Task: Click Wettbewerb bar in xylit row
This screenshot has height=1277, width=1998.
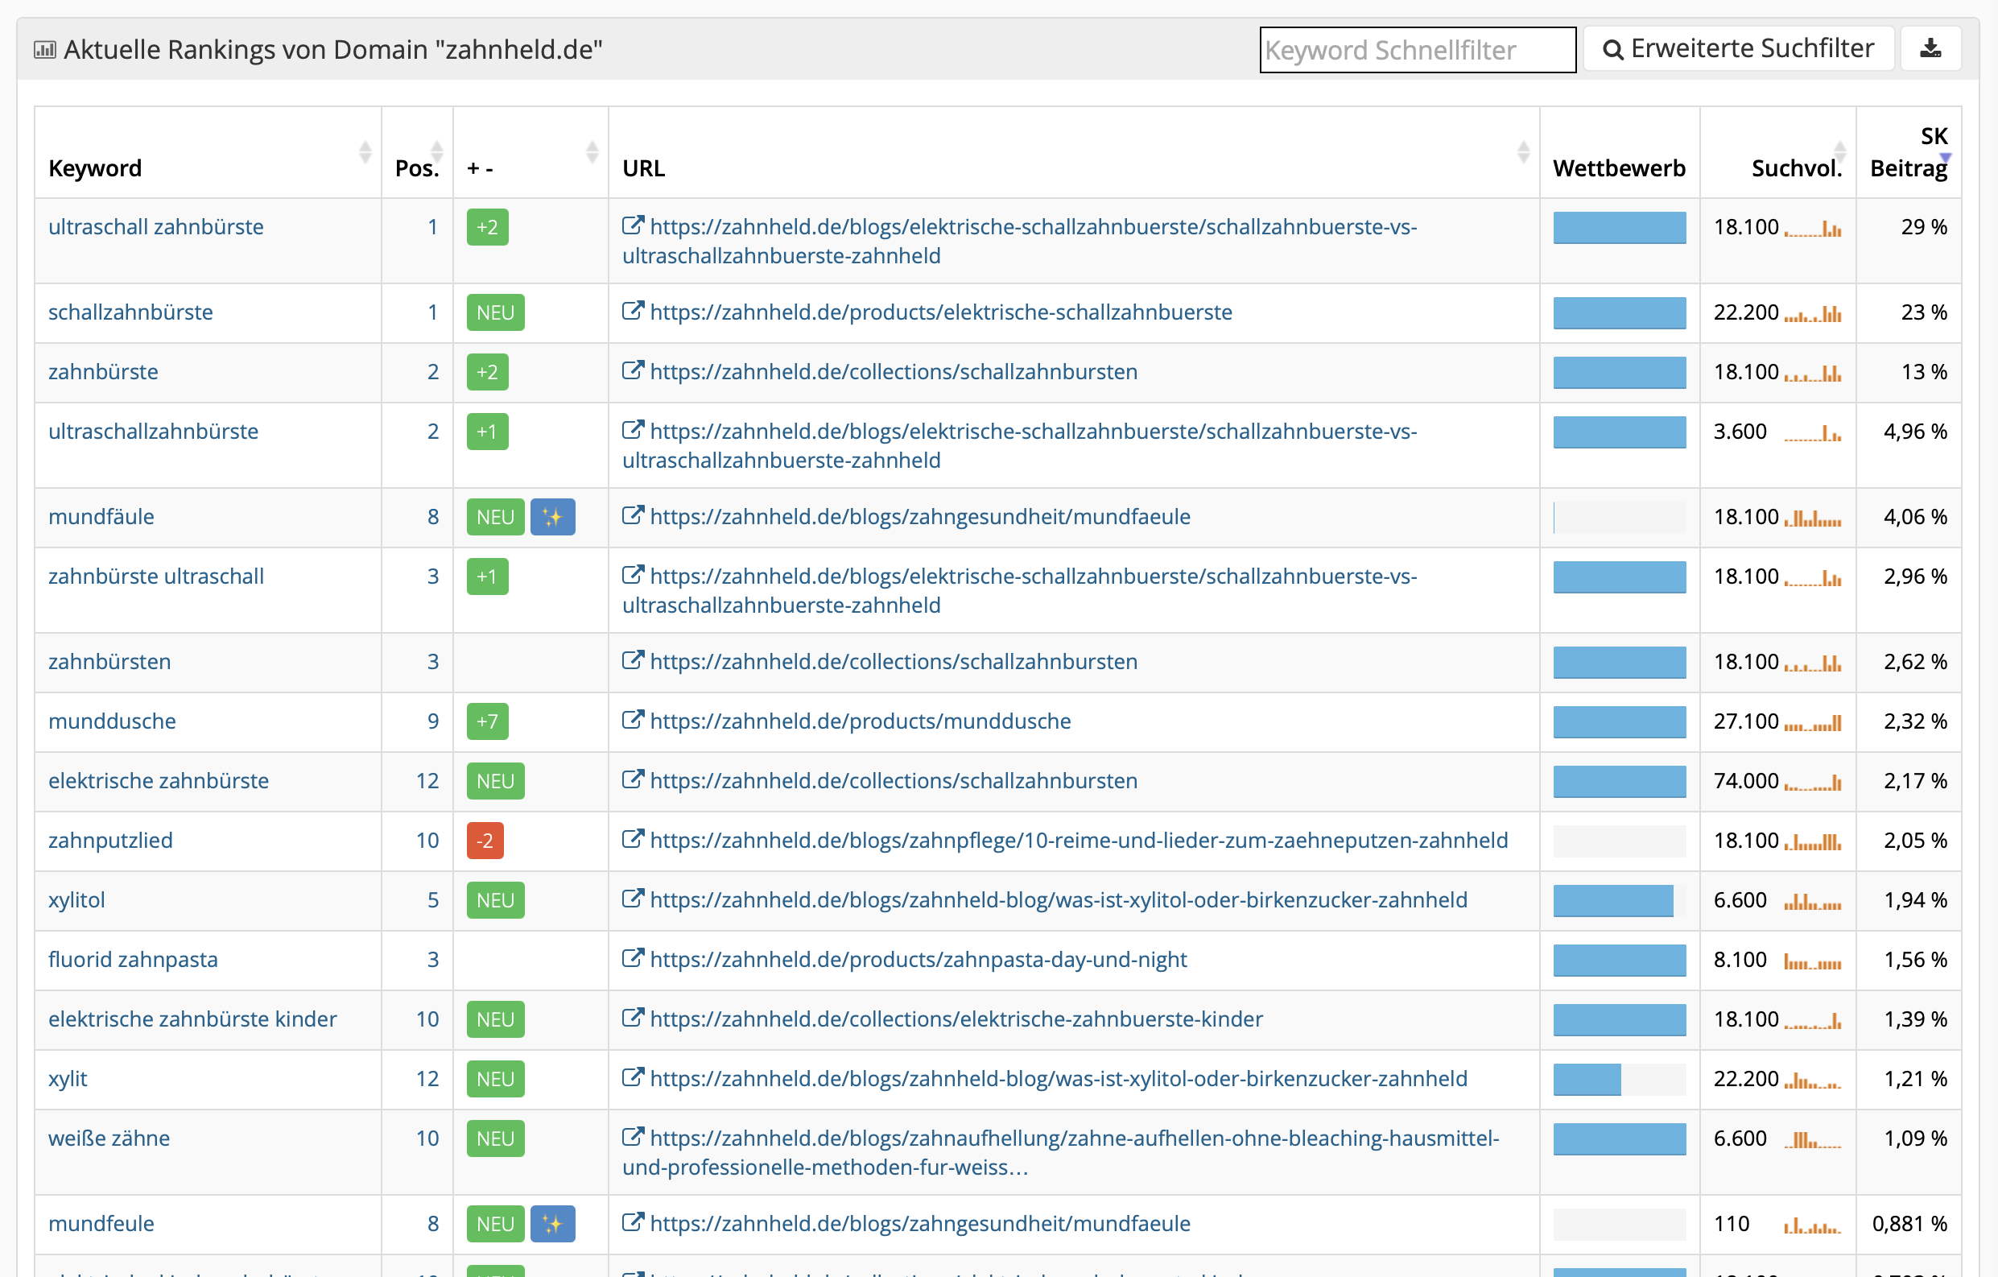Action: pos(1619,1079)
